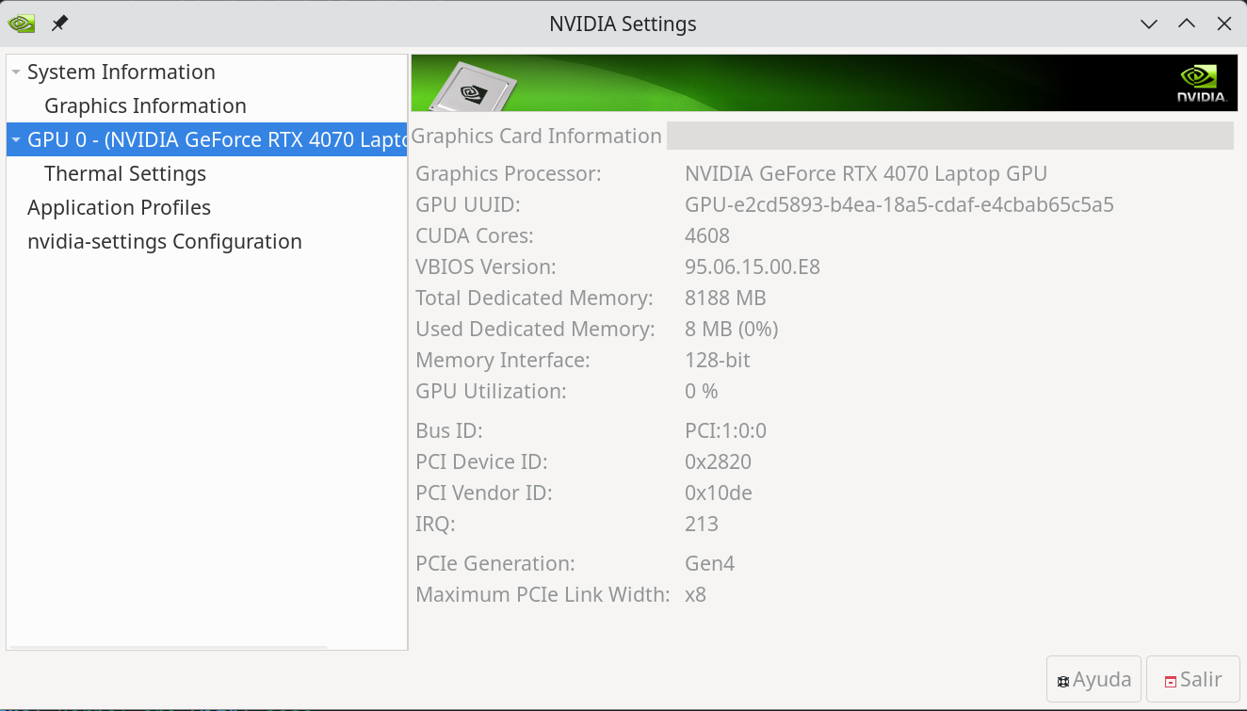Click the Graphics Processor label
Screen dimensions: 1247x711
[509, 174]
